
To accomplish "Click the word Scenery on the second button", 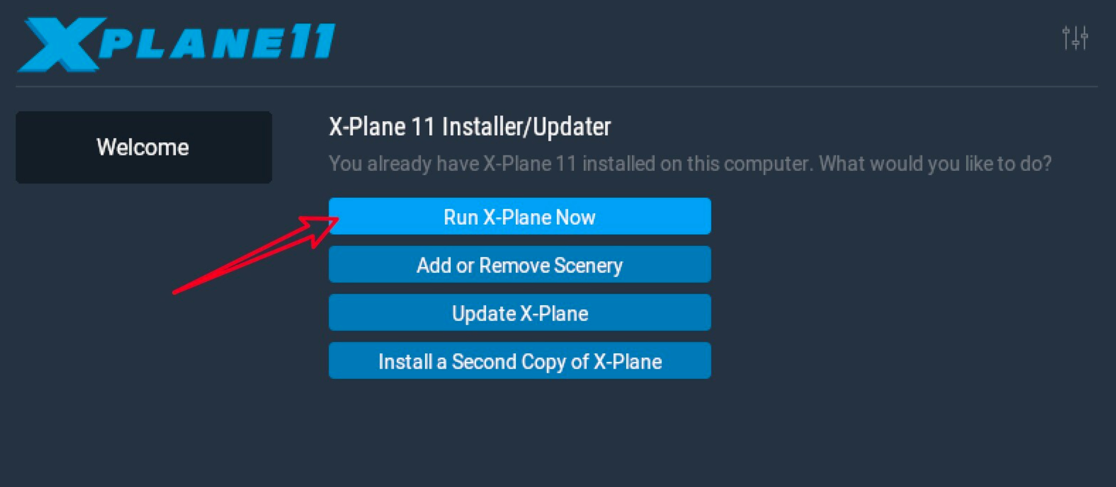I will (x=588, y=266).
